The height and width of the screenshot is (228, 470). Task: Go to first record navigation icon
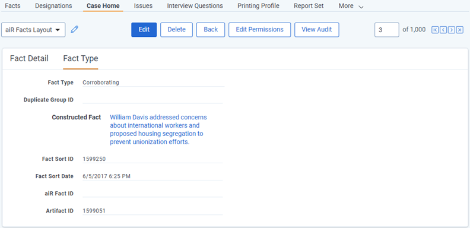435,30
